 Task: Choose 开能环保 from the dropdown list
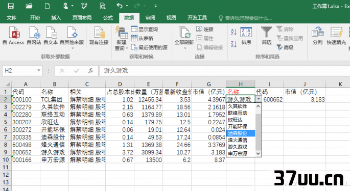point(241,126)
